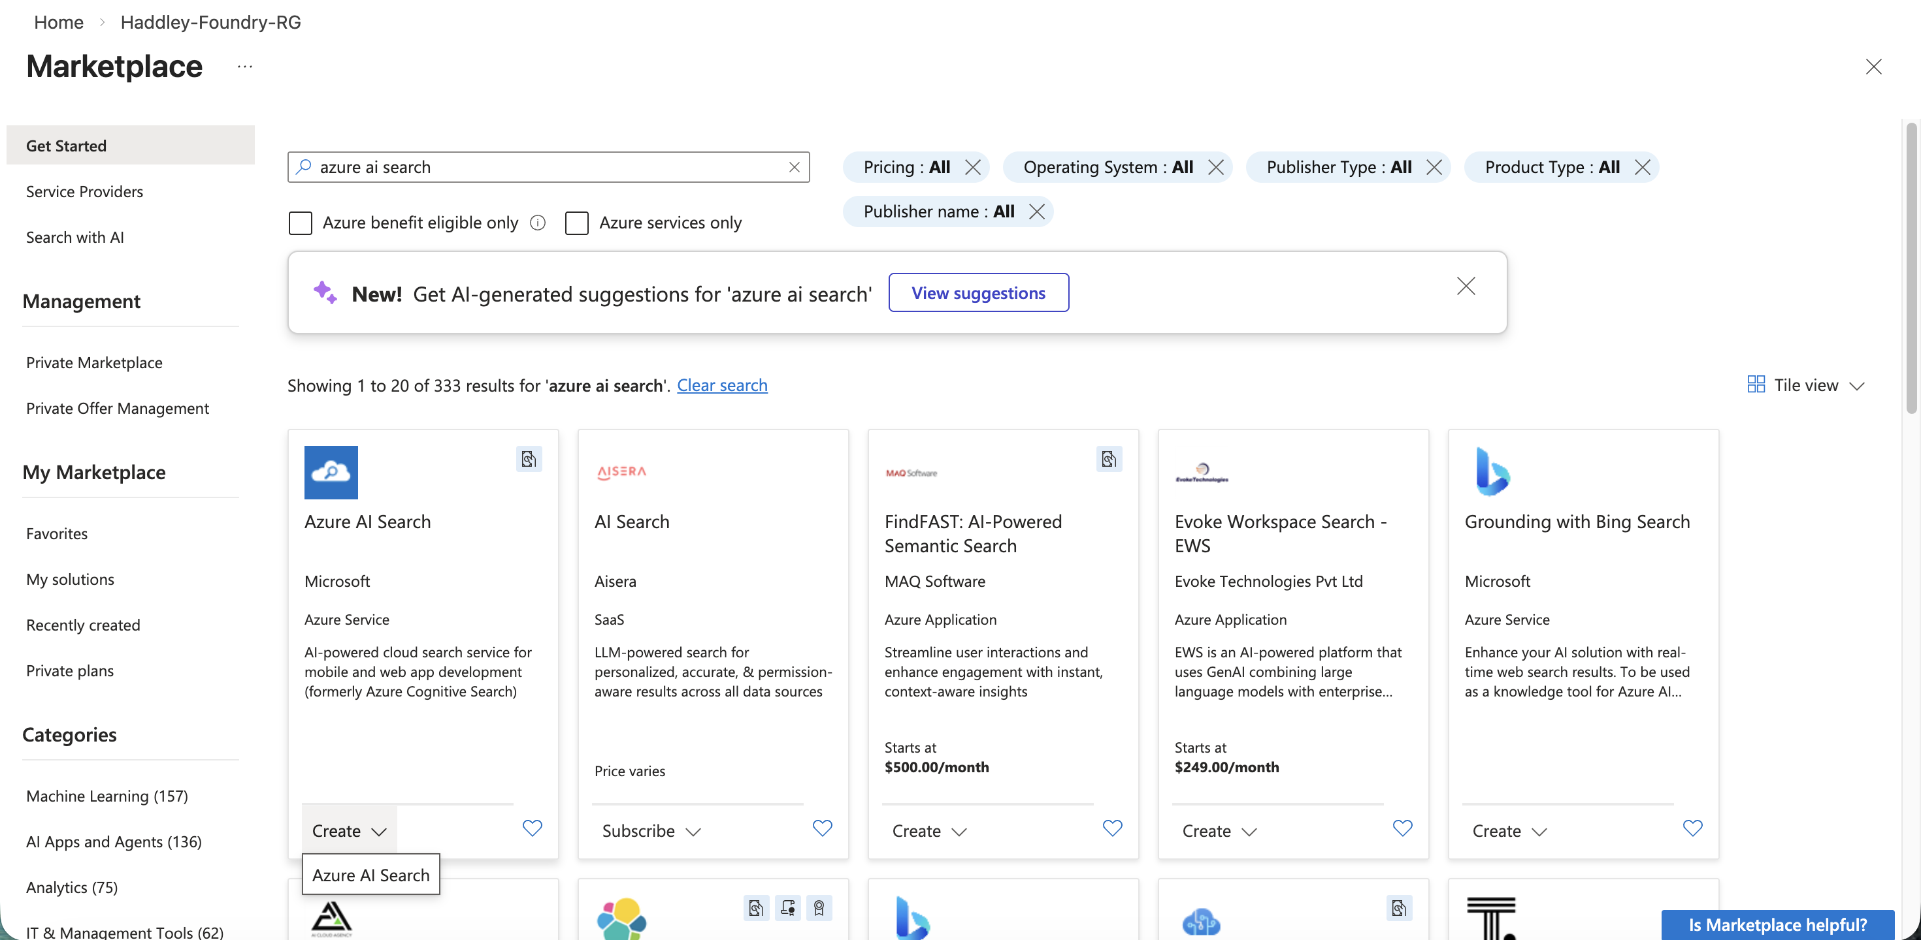
Task: Favorite the Evoke Workspace Search offering
Action: 1402,829
